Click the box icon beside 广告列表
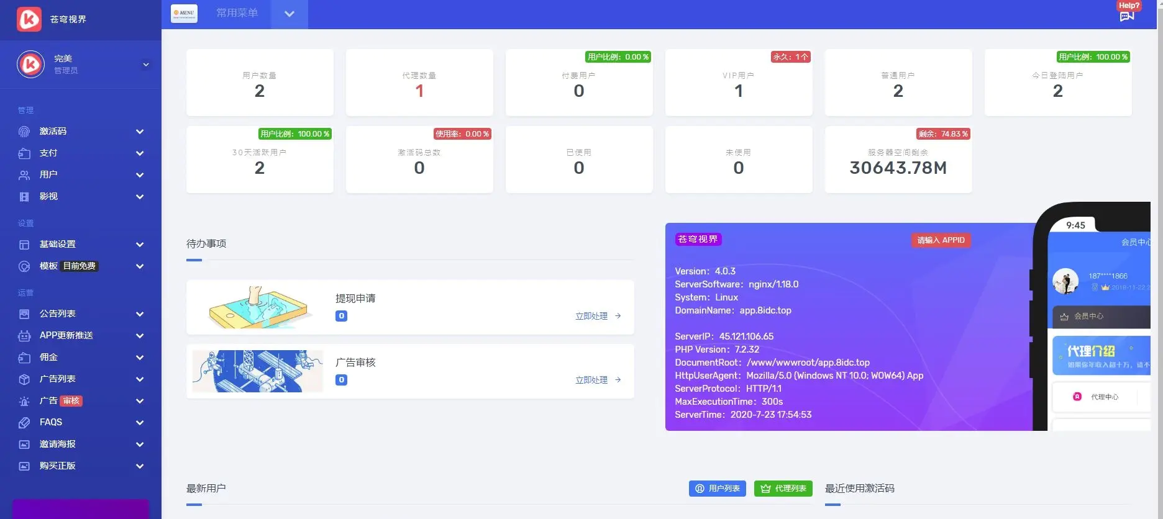 24,379
